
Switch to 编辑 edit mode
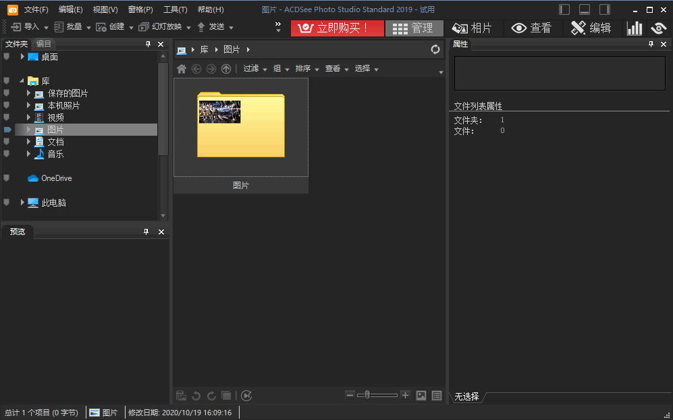[591, 28]
